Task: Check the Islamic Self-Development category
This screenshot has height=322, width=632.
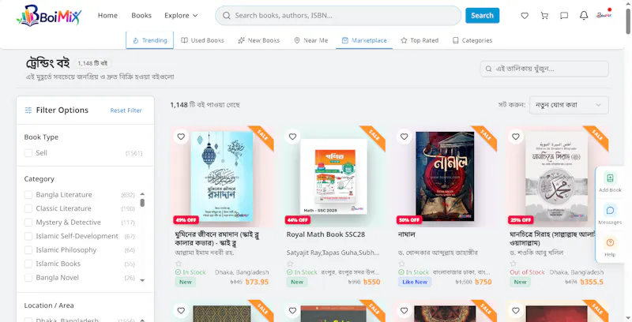Action: tap(28, 236)
